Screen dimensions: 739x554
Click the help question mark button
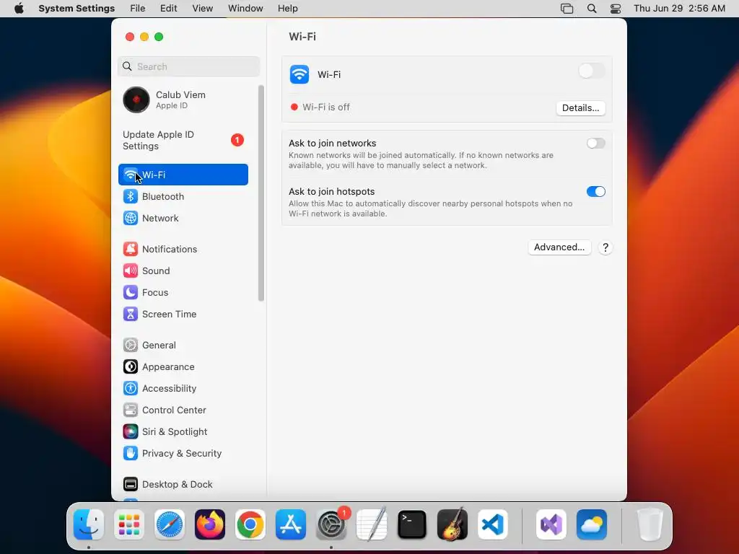click(x=605, y=247)
